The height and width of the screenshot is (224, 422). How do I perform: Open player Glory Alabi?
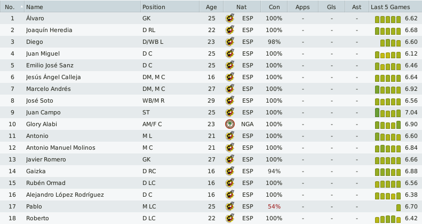pyautogui.click(x=42, y=124)
